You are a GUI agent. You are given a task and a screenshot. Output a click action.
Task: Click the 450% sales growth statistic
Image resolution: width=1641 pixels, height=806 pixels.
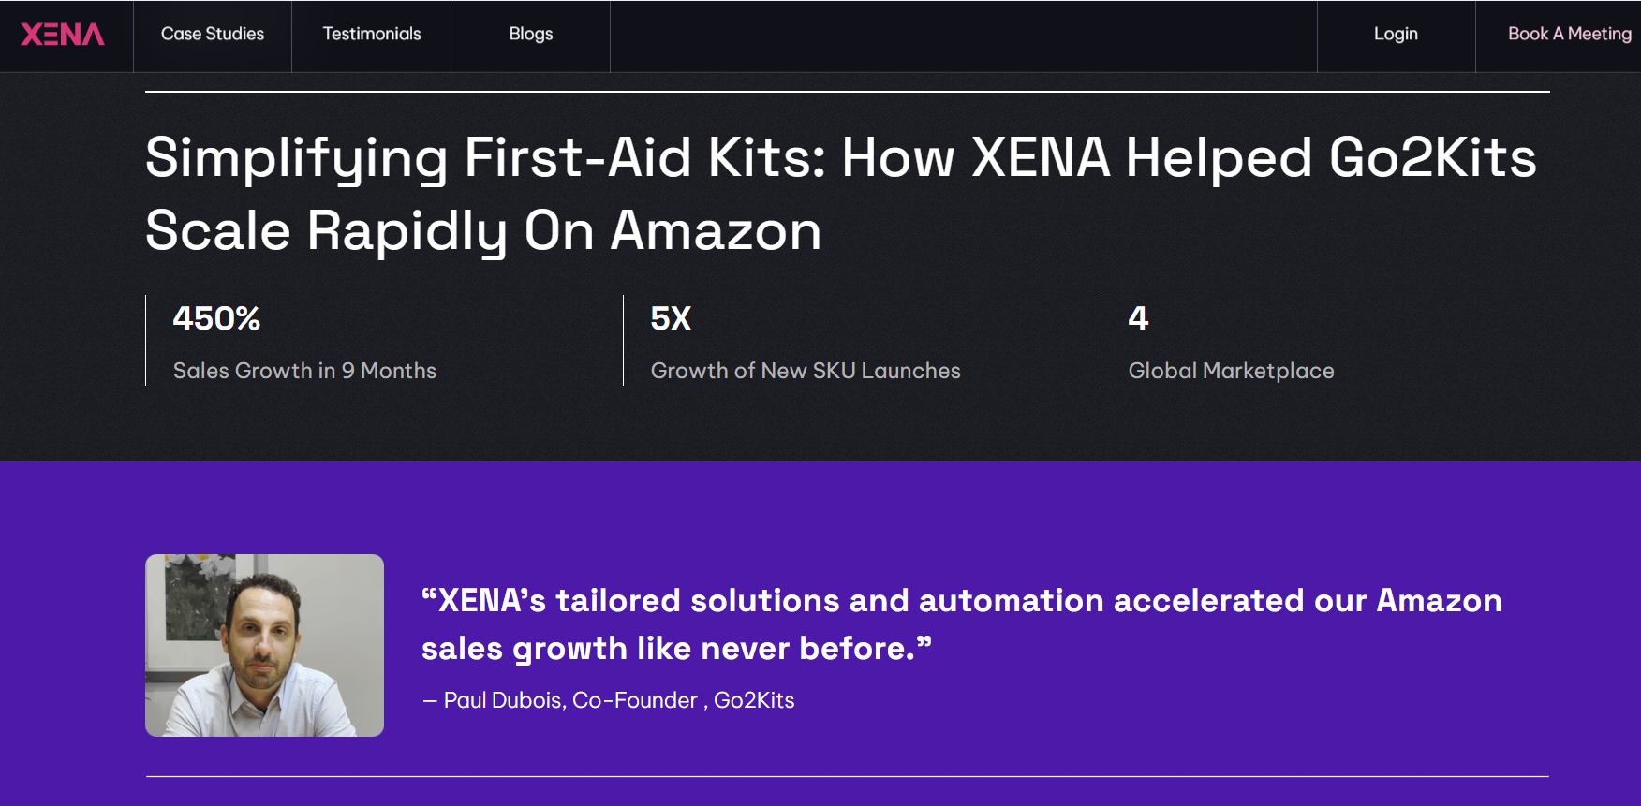[216, 318]
